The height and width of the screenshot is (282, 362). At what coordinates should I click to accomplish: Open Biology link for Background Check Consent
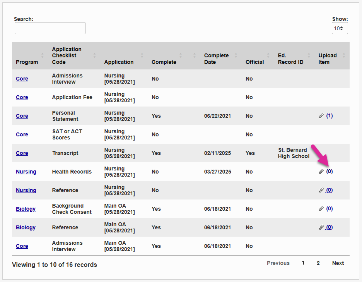pos(26,209)
